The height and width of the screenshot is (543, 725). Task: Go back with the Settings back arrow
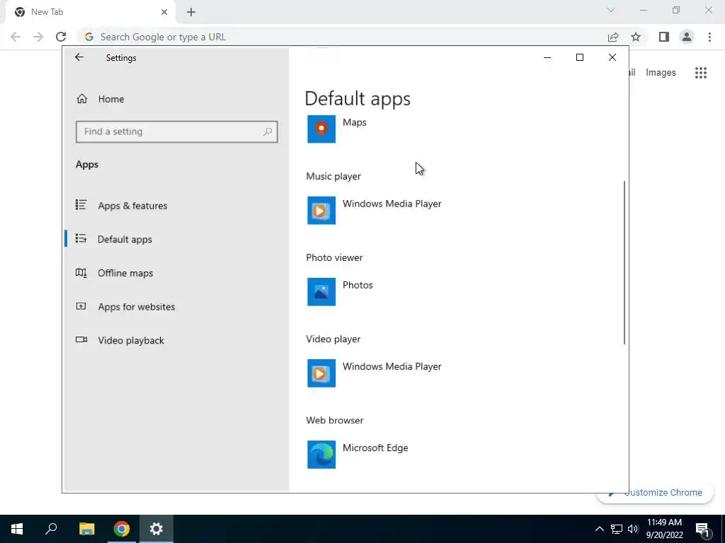point(79,57)
